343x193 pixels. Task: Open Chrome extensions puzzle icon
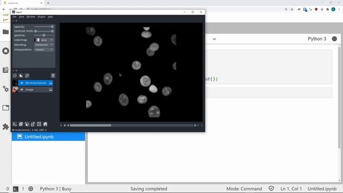point(327,10)
